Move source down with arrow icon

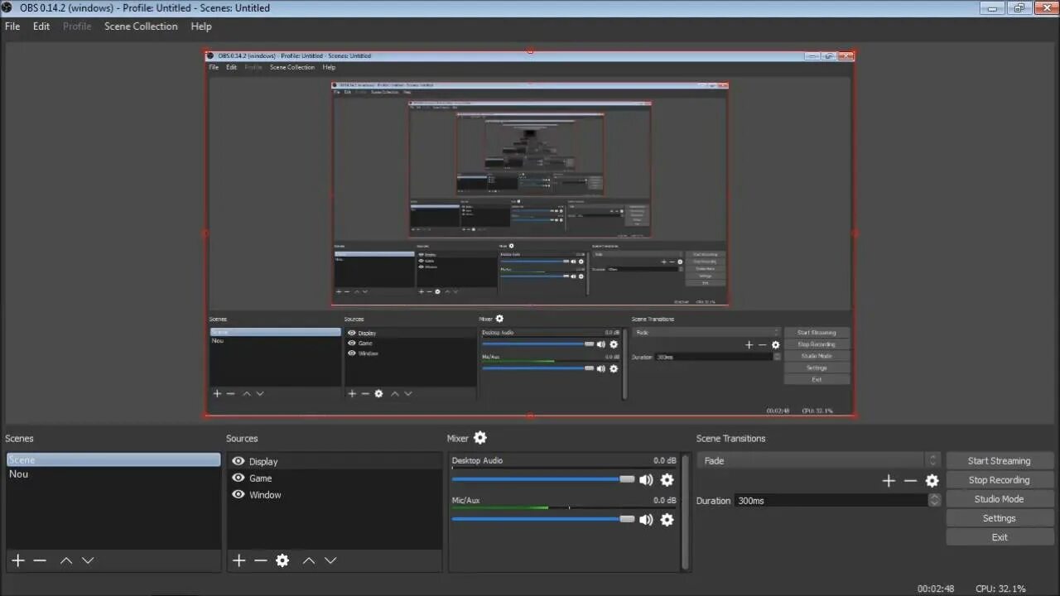pos(330,560)
